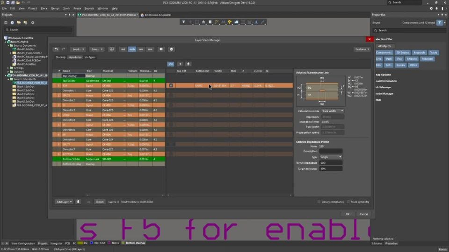Click the settings gear icon in the top-right title bar

point(431,8)
